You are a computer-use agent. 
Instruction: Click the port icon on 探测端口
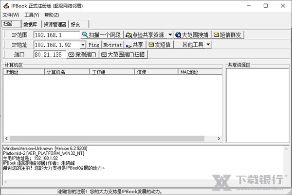coord(71,54)
